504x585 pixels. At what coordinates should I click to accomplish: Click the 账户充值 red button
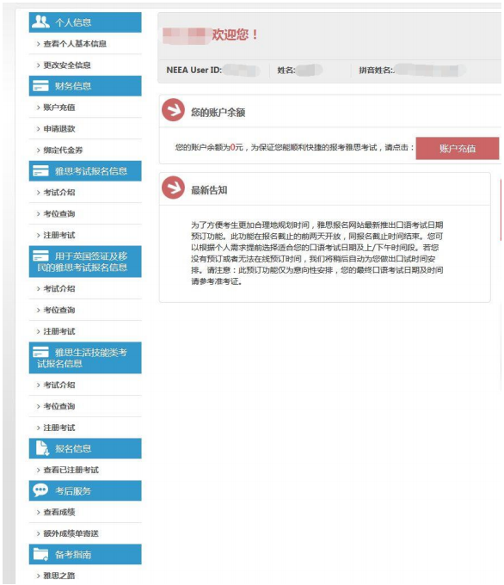(x=457, y=149)
